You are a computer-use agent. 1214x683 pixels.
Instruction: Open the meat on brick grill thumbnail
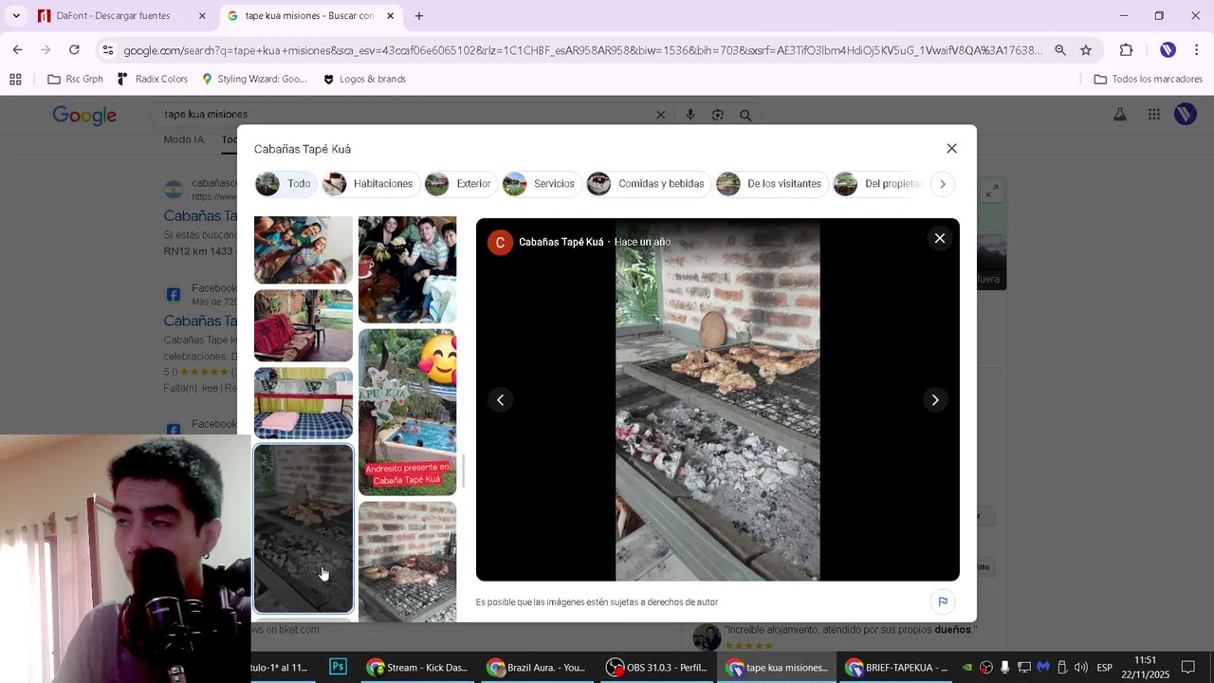pyautogui.click(x=407, y=562)
